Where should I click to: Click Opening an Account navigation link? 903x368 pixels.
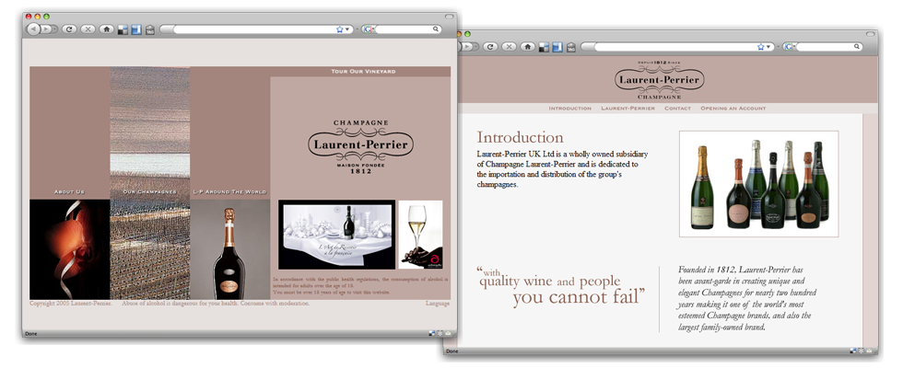tap(733, 109)
